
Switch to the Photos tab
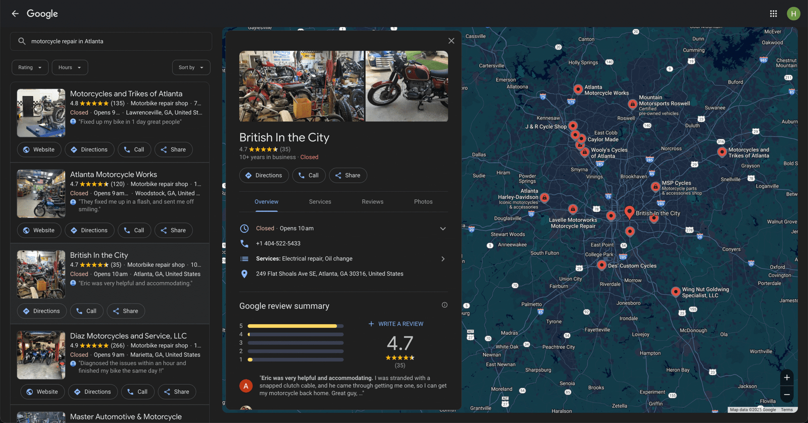[x=423, y=202]
